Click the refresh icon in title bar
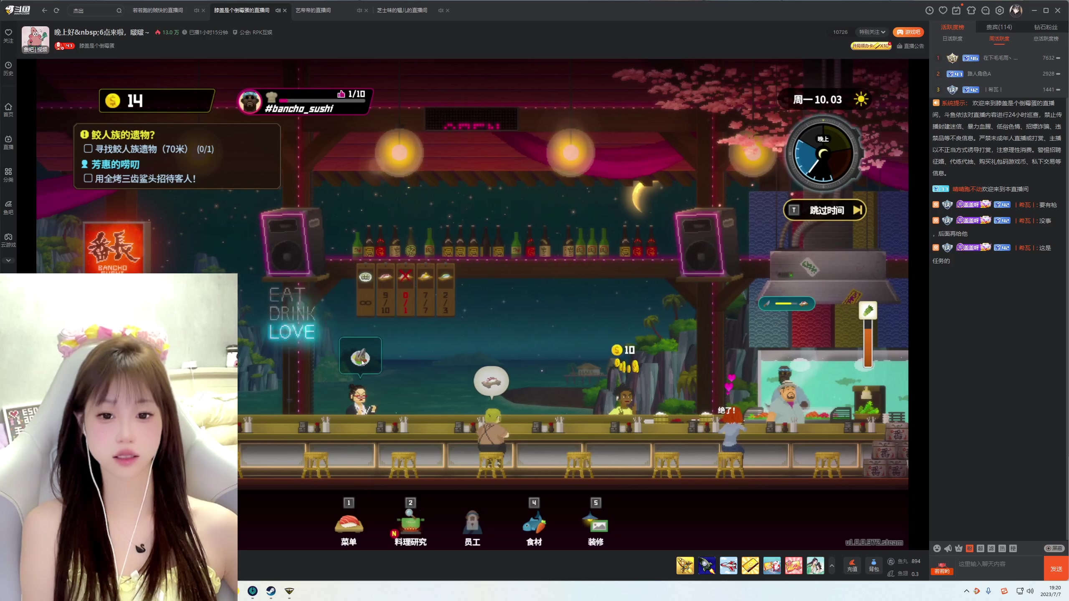Screen dimensions: 1069x601 click(x=57, y=10)
